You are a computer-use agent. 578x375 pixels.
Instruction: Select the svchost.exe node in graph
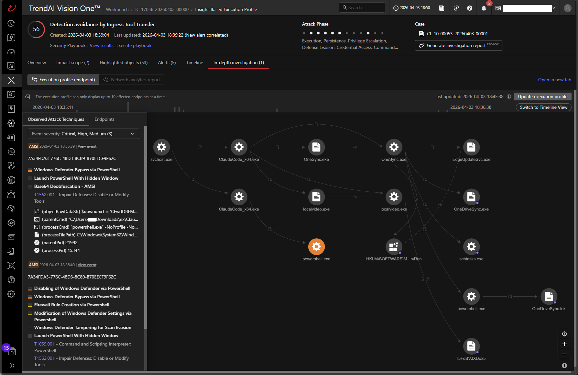tap(161, 147)
